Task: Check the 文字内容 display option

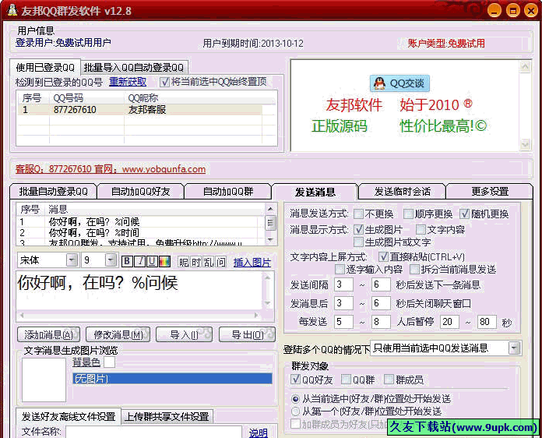Action: [421, 229]
